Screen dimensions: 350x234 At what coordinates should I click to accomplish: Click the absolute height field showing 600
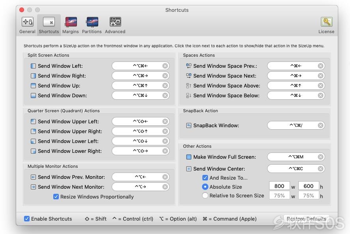pyautogui.click(x=309, y=186)
